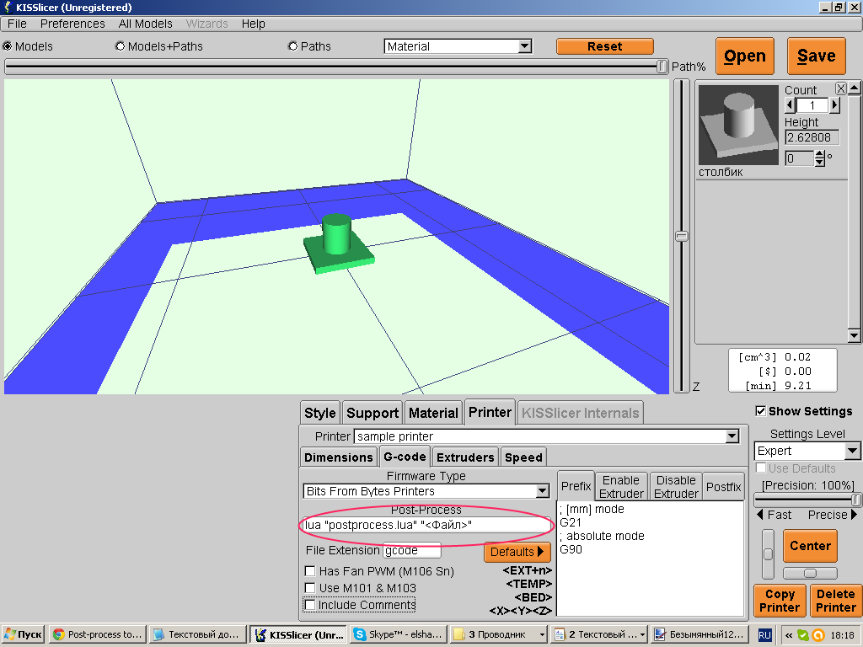Enable Use M101 & M103 checkbox

[310, 588]
